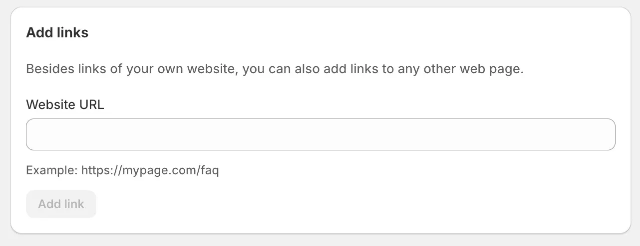The height and width of the screenshot is (246, 640).
Task: Click the Add links heading
Action: [57, 33]
